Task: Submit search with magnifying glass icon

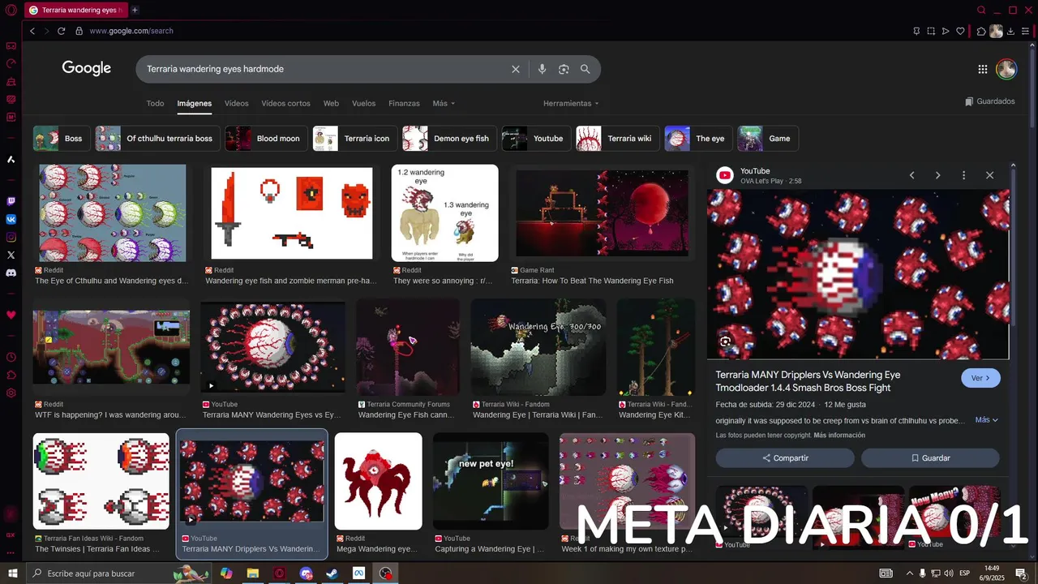Action: pyautogui.click(x=585, y=69)
